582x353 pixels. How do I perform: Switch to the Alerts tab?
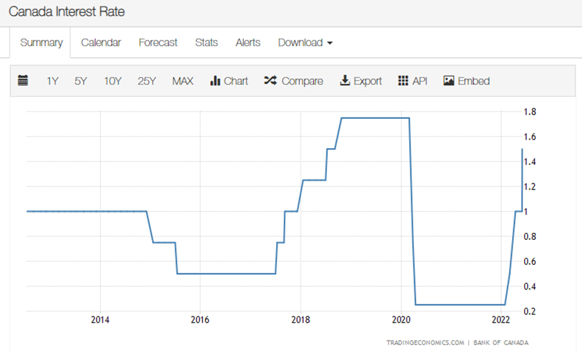point(248,42)
